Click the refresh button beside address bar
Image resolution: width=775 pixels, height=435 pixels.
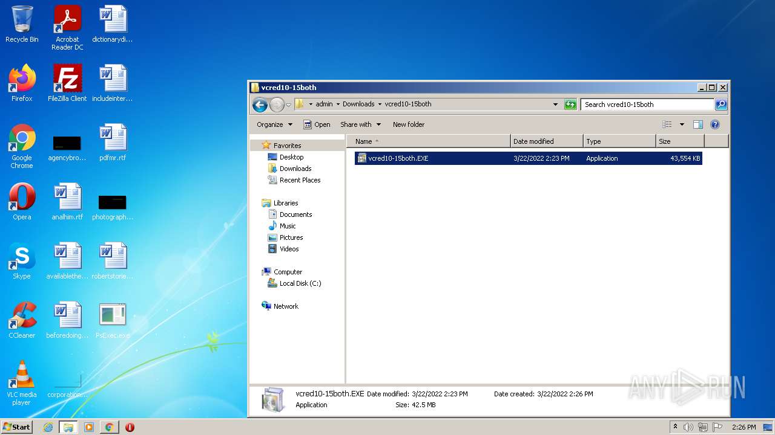570,105
